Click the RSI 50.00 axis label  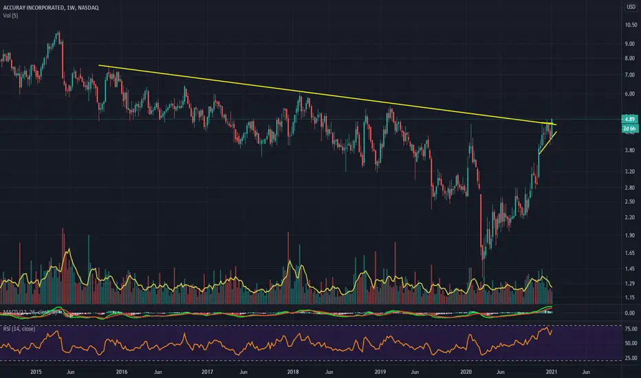coord(631,344)
